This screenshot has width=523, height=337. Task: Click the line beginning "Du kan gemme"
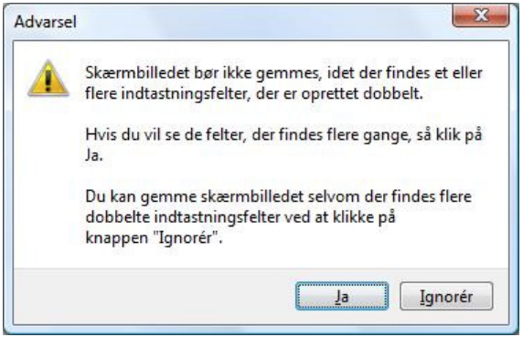coord(279,196)
